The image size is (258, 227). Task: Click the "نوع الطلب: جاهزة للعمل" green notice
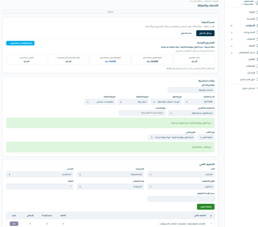[x=110, y=147]
